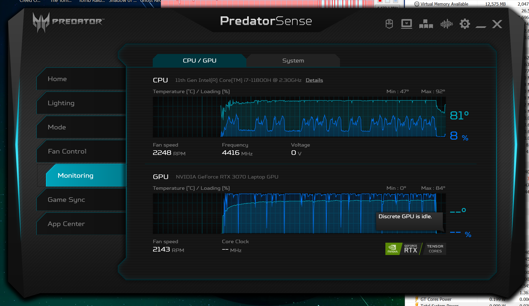The image size is (529, 306).
Task: Open the Mode section
Action: tap(81, 127)
